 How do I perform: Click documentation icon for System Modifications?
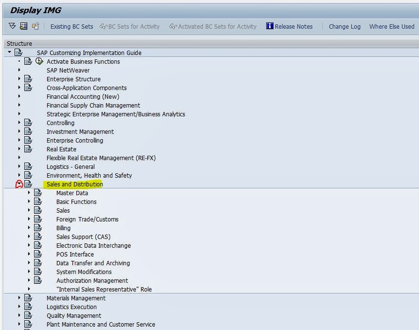pyautogui.click(x=37, y=272)
